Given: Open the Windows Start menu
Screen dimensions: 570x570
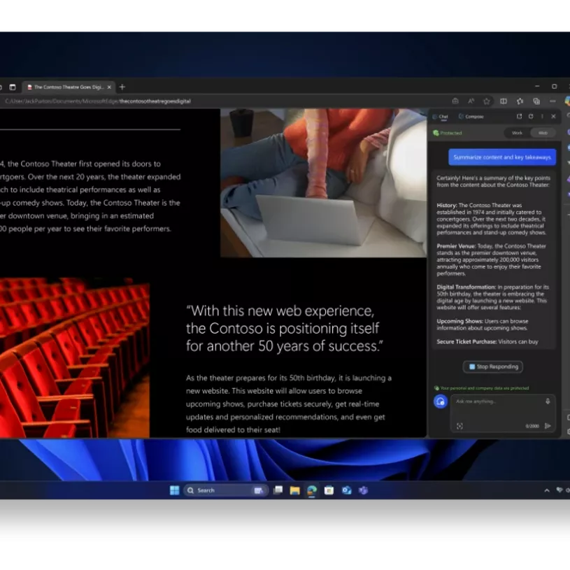Looking at the screenshot, I should click(x=174, y=490).
